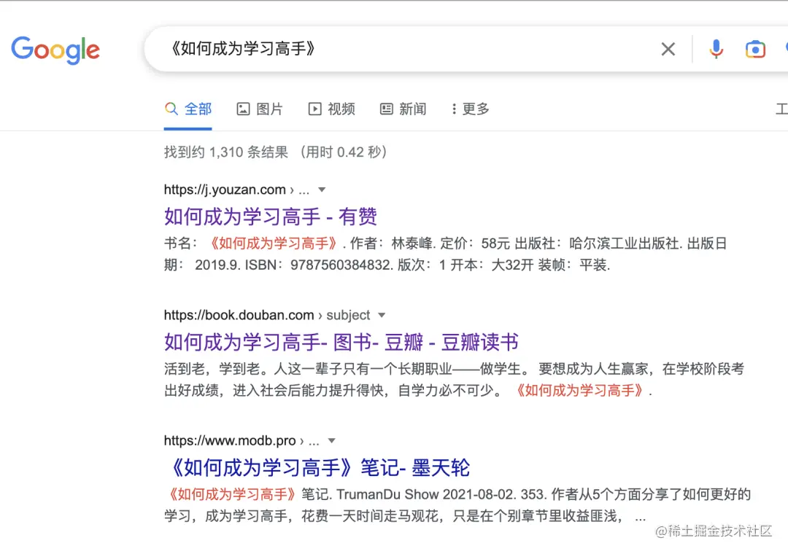Expand the arrow next to book.douban.com subject

382,315
